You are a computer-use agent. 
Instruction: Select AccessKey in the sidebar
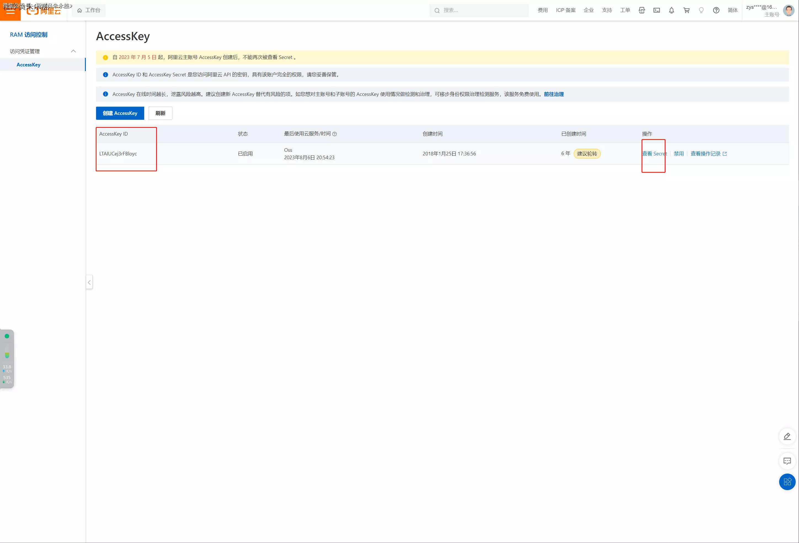28,64
